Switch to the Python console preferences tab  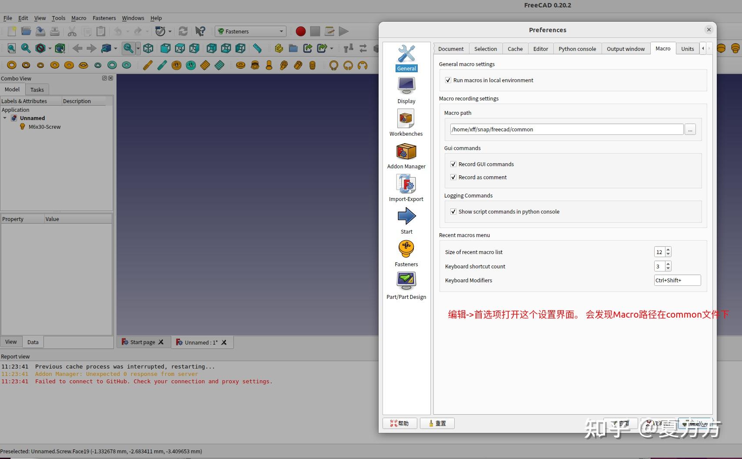pyautogui.click(x=577, y=49)
